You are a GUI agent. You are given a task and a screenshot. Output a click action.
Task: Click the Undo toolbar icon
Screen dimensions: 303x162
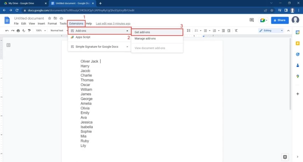[7, 31]
